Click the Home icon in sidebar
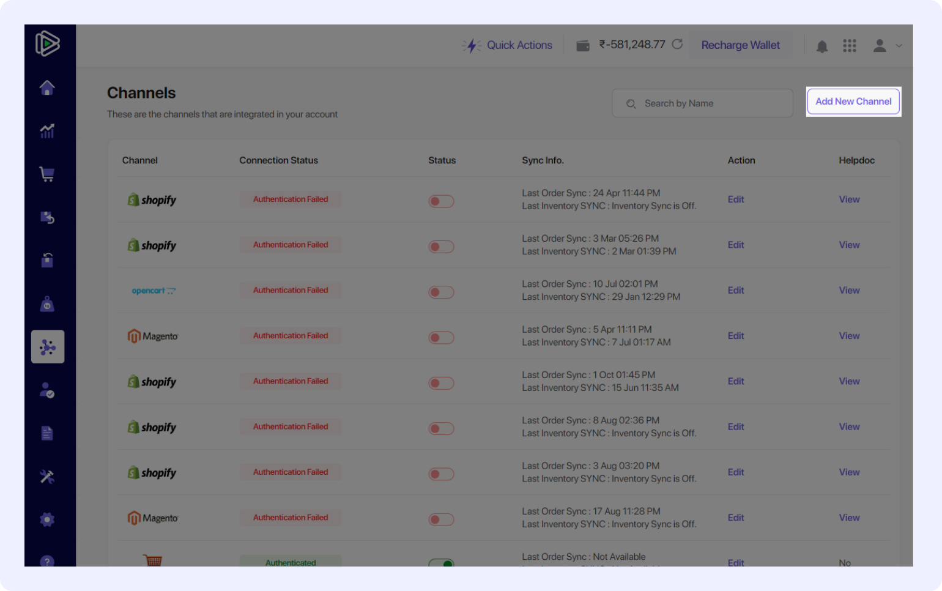The height and width of the screenshot is (591, 942). click(x=47, y=88)
